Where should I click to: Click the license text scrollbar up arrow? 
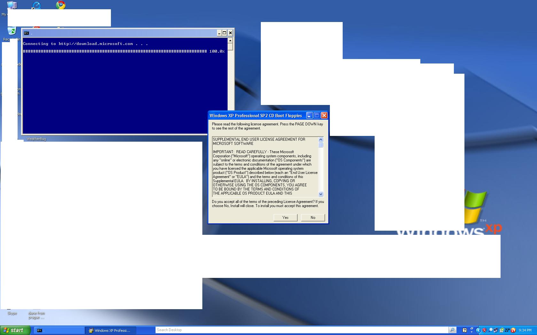pos(321,139)
